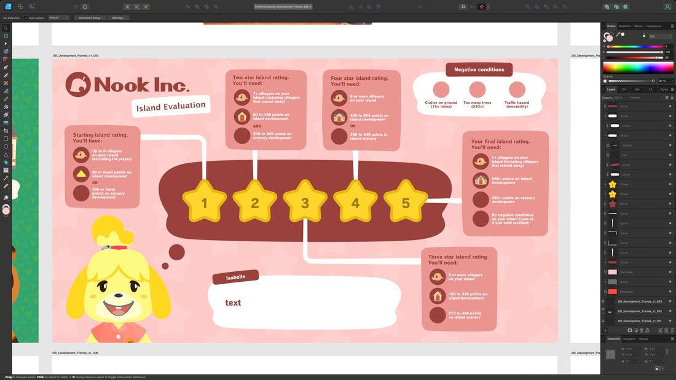Expand the red bar Group layer

pyautogui.click(x=606, y=262)
